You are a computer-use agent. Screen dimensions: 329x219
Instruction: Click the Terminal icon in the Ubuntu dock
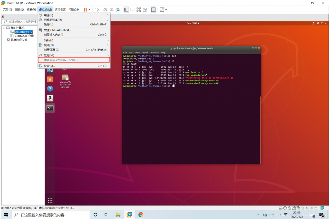pos(50,108)
